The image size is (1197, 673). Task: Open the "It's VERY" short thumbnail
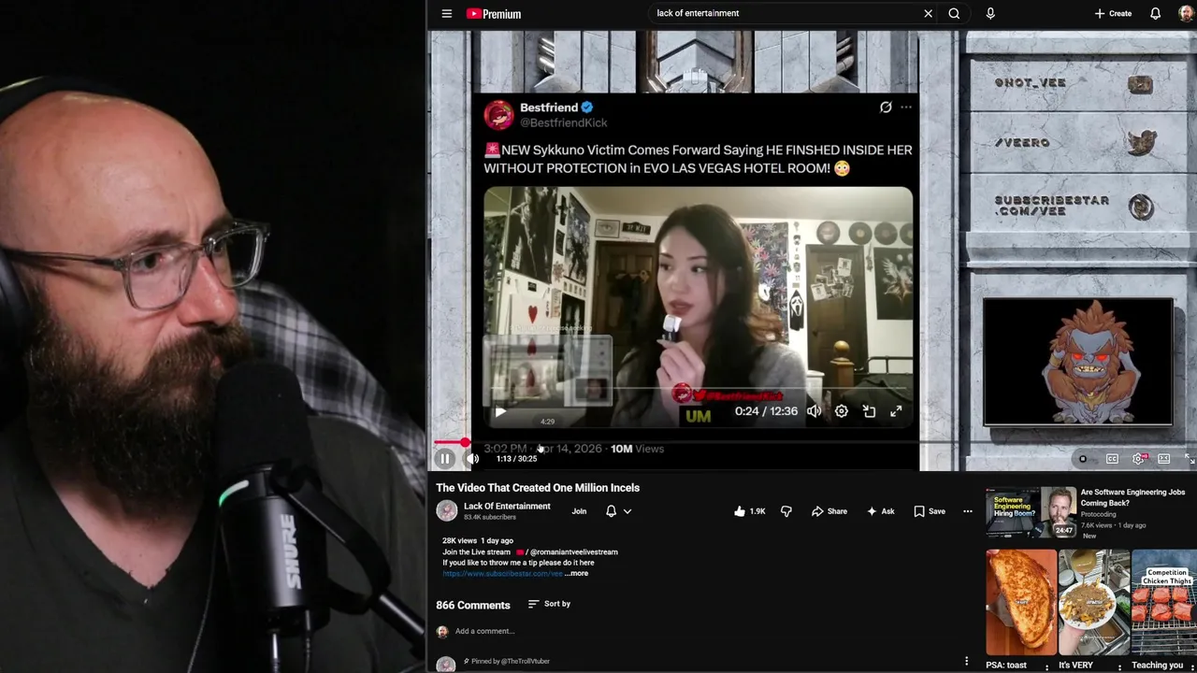(1094, 601)
